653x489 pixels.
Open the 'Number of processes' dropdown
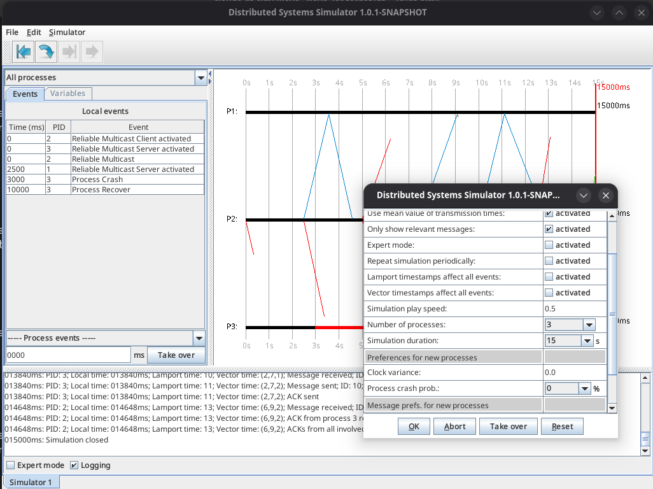click(589, 325)
